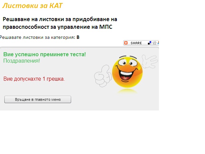Click the Решавате листовки за категория line
The height and width of the screenshot is (154, 205).
pos(40,37)
